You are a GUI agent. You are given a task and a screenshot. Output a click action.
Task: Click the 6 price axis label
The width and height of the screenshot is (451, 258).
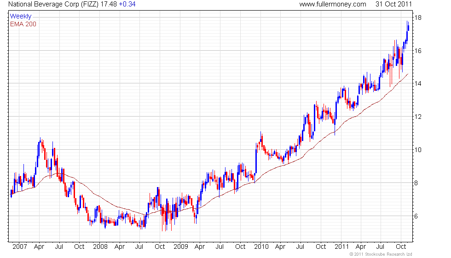point(416,216)
